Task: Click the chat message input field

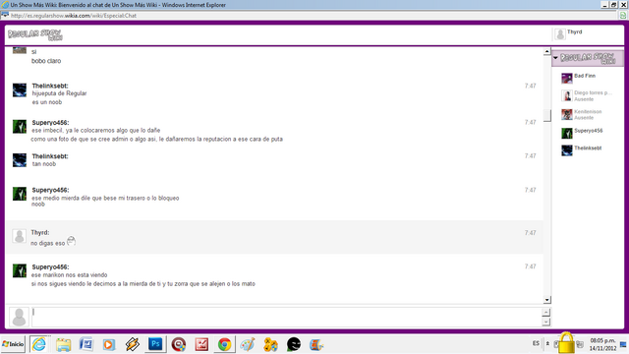Action: click(x=287, y=317)
